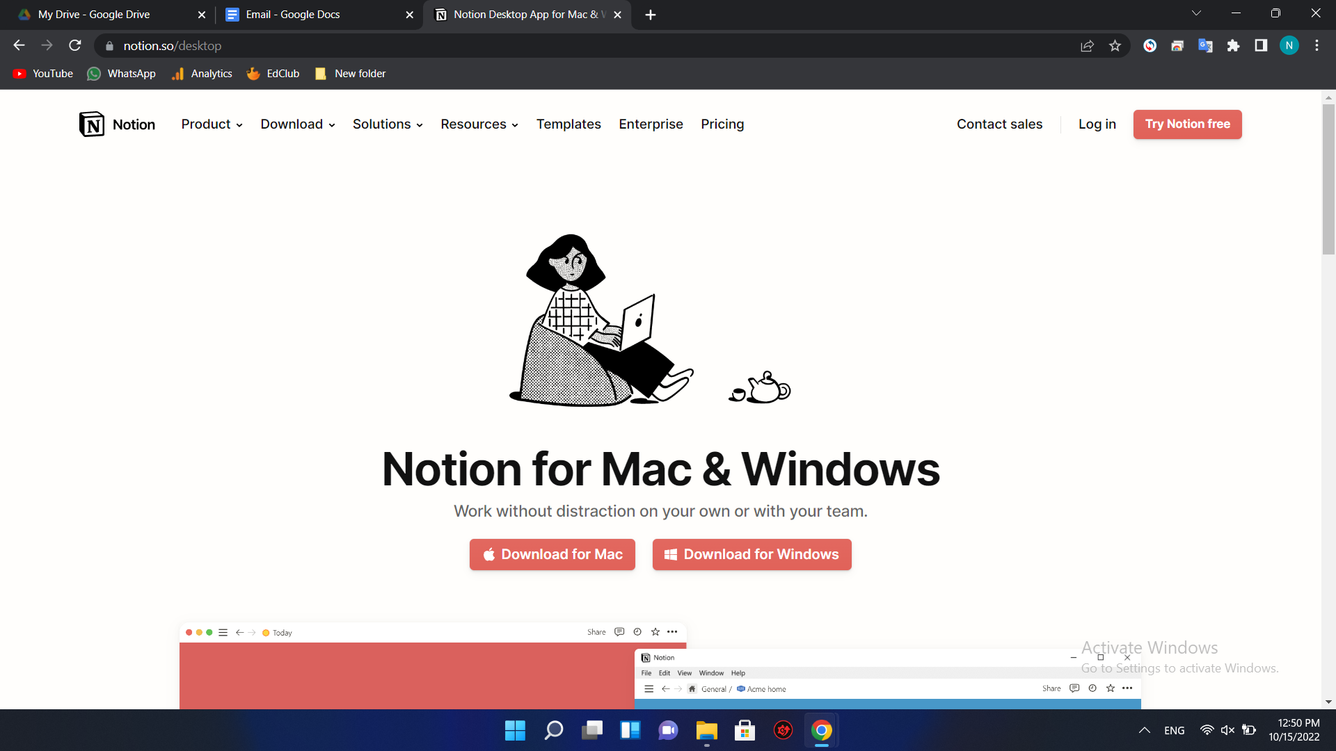Click the Download for Windows button
This screenshot has height=751, width=1336.
[x=751, y=554]
